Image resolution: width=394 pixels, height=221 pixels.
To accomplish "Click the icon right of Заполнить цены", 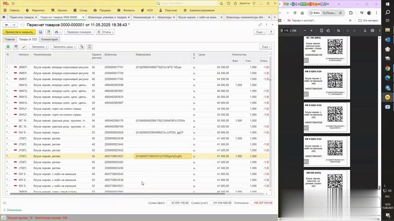I will [82, 47].
